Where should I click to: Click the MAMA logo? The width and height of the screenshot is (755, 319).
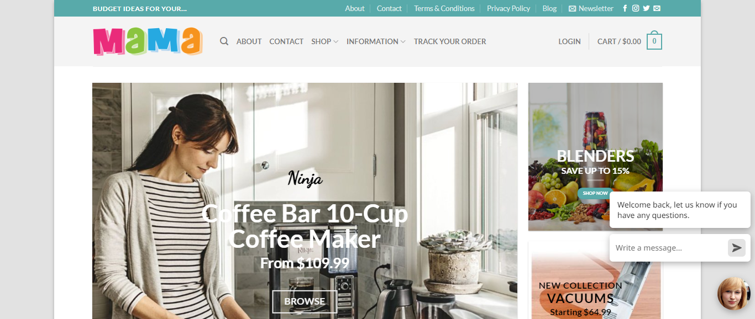[148, 41]
